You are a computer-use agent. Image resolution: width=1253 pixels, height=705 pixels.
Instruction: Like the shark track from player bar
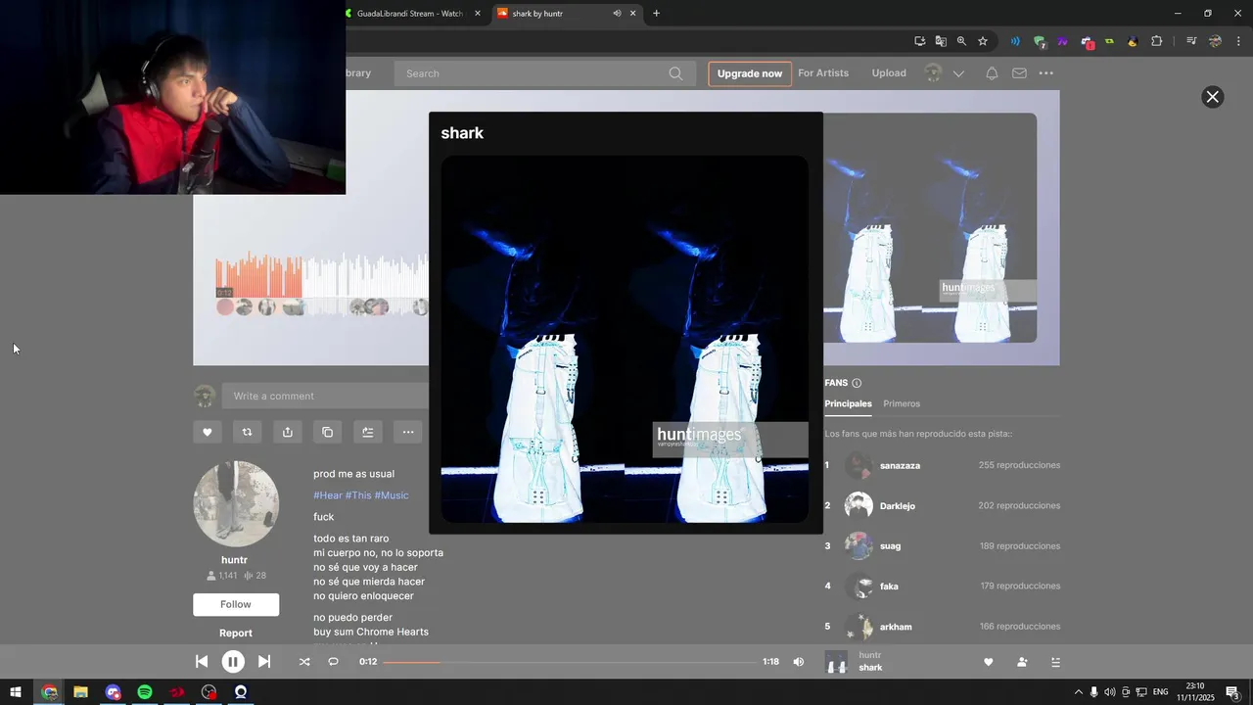[x=988, y=662]
